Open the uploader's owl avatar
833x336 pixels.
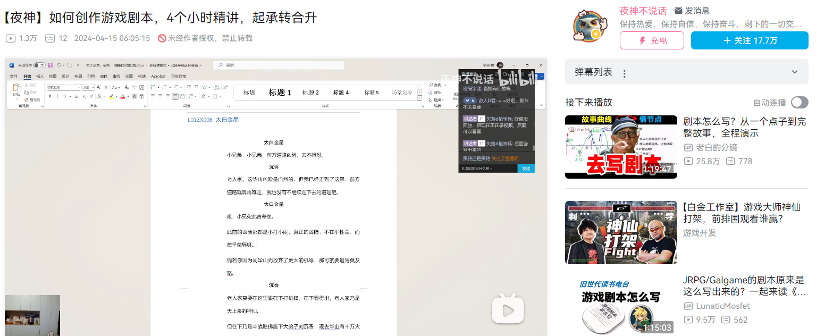click(590, 26)
